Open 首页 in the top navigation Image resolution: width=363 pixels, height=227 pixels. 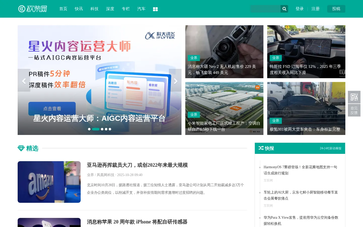(x=63, y=9)
